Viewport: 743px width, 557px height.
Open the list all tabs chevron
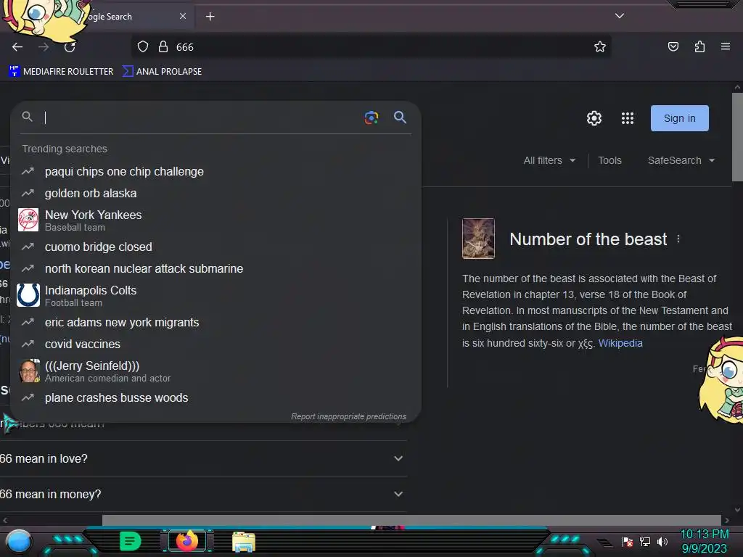[x=620, y=16]
